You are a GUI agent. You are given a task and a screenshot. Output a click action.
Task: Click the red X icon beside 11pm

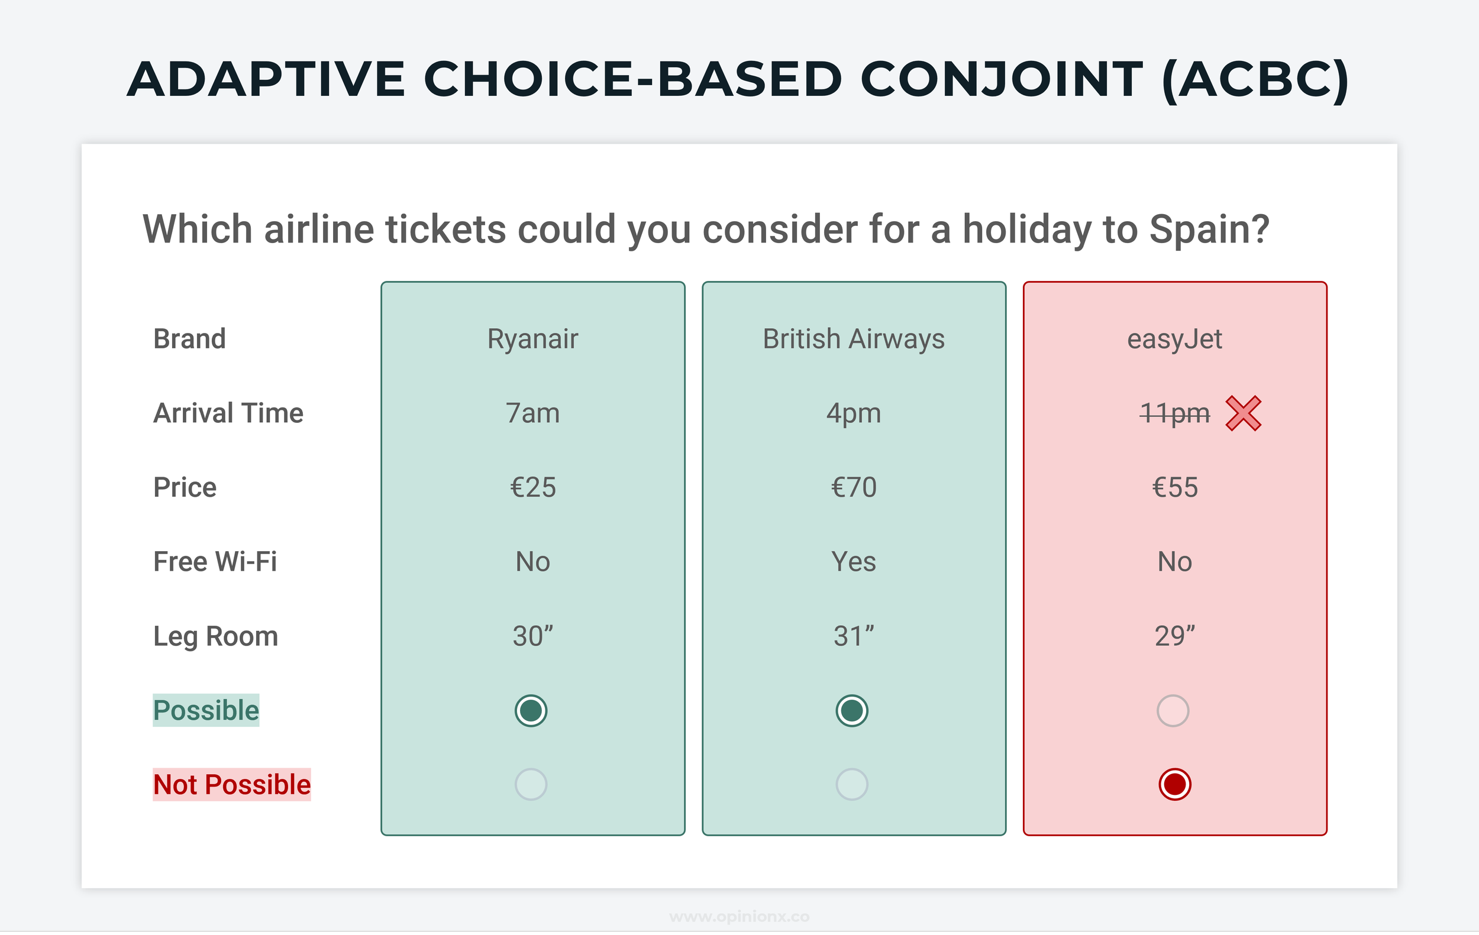click(1242, 413)
